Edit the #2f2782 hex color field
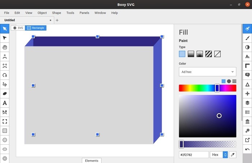Screen dimensions: 252x163 point(194,155)
